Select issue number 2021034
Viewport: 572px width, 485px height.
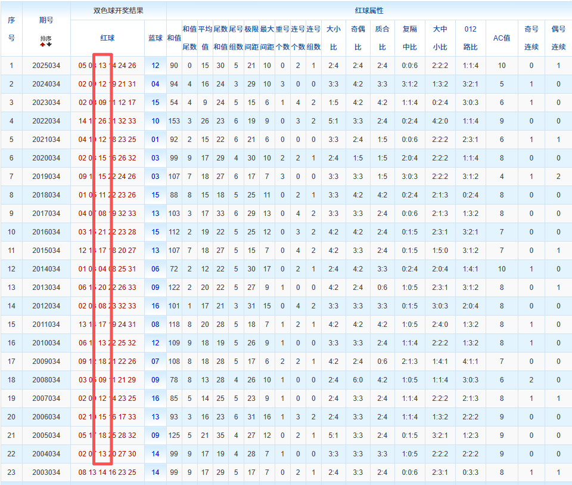point(46,140)
